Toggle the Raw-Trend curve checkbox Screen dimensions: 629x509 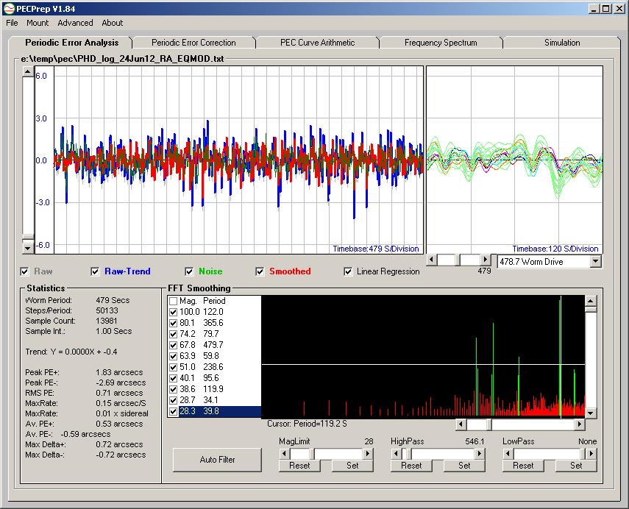[95, 271]
